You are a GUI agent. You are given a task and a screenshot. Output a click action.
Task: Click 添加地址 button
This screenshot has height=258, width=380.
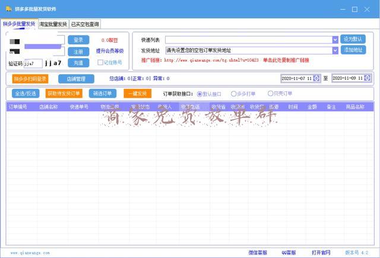(353, 50)
